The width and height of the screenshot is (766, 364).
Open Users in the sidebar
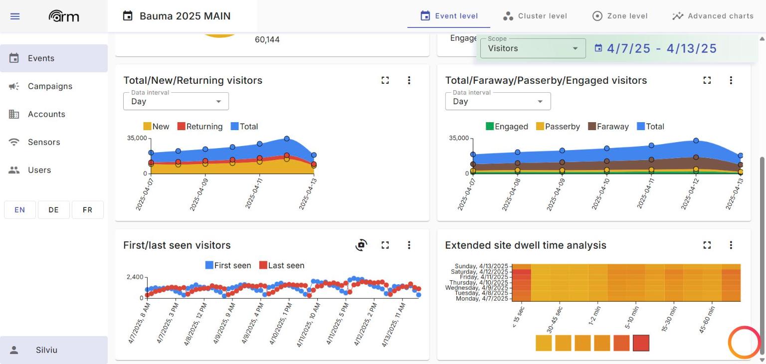[x=54, y=170]
